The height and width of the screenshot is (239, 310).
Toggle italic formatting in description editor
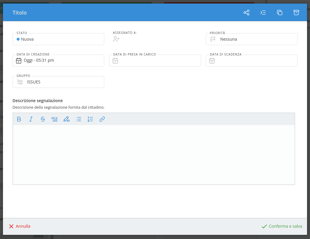[31, 119]
